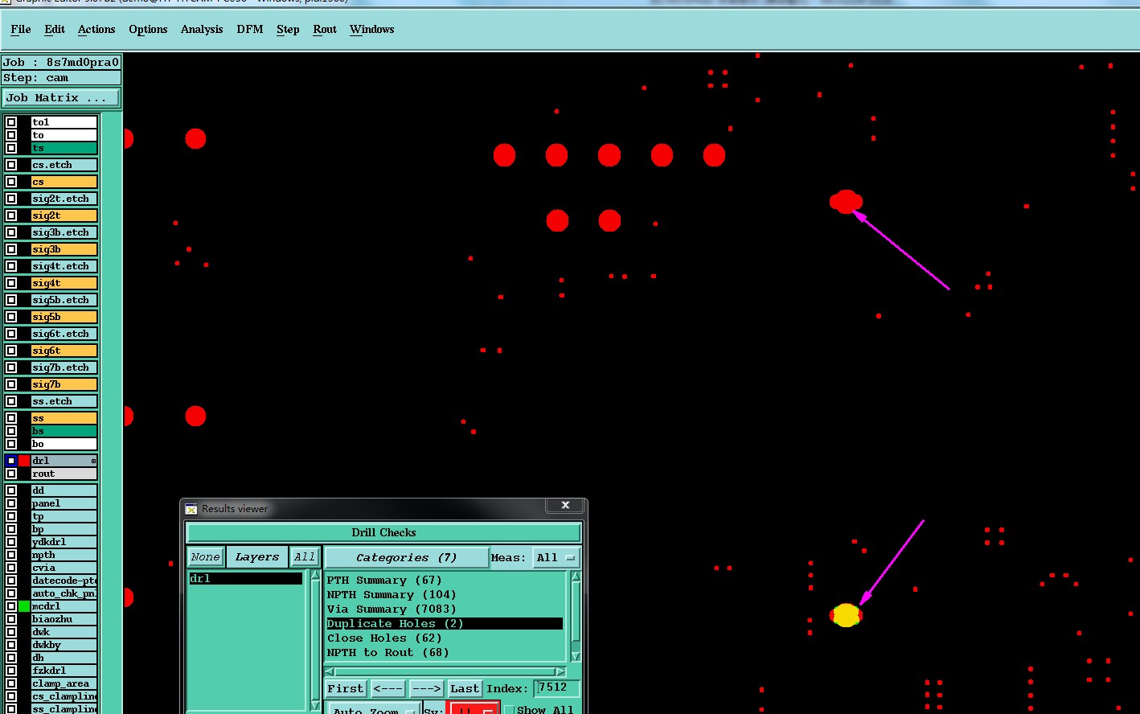Select the sig7b layer name
This screenshot has width=1140, height=714.
(64, 384)
